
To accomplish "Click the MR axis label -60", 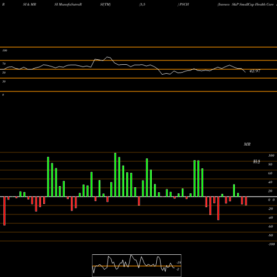I will [x=270, y=227].
